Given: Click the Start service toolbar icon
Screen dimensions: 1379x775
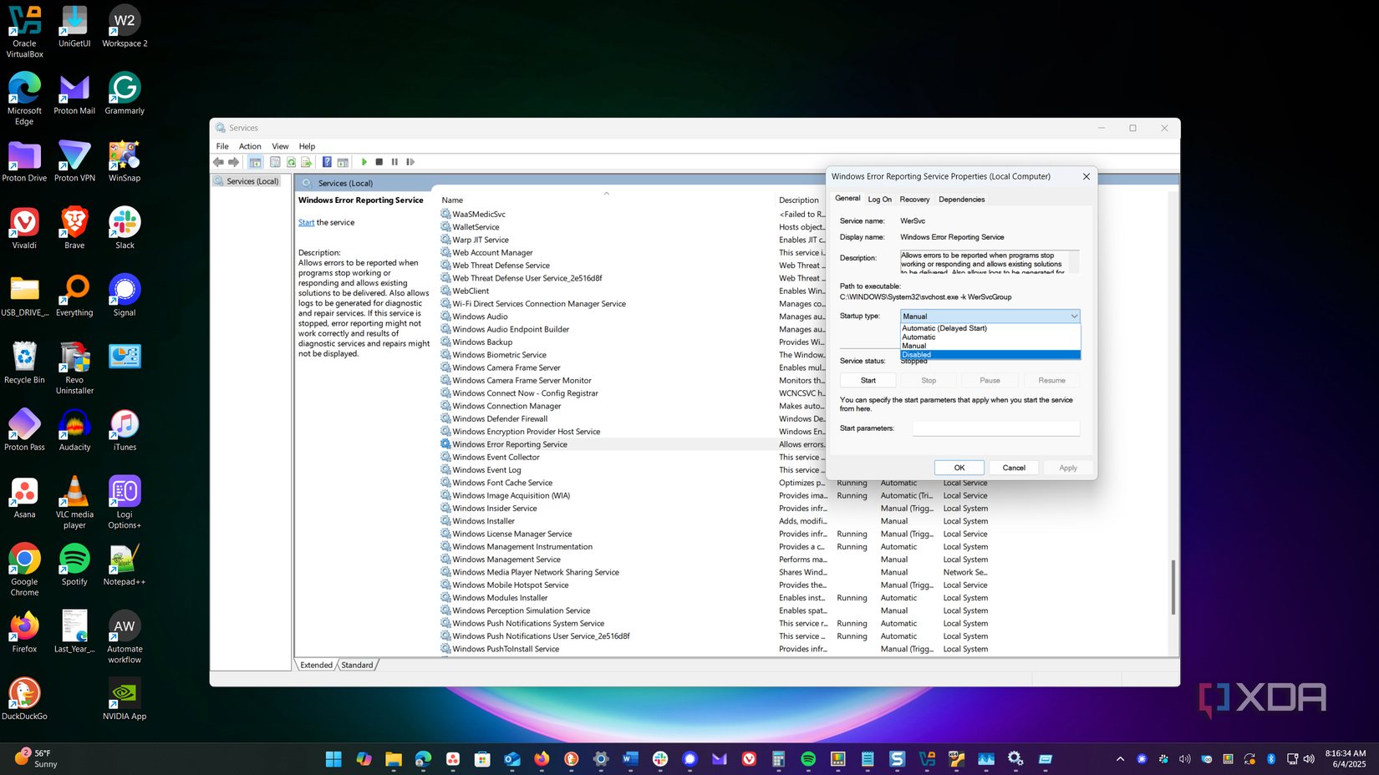Looking at the screenshot, I should point(364,162).
